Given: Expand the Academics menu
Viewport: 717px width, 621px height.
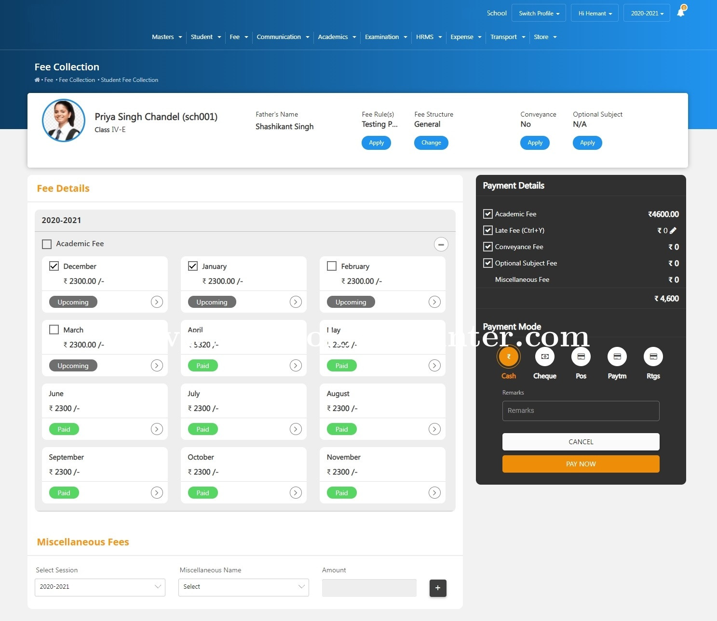Looking at the screenshot, I should 337,37.
